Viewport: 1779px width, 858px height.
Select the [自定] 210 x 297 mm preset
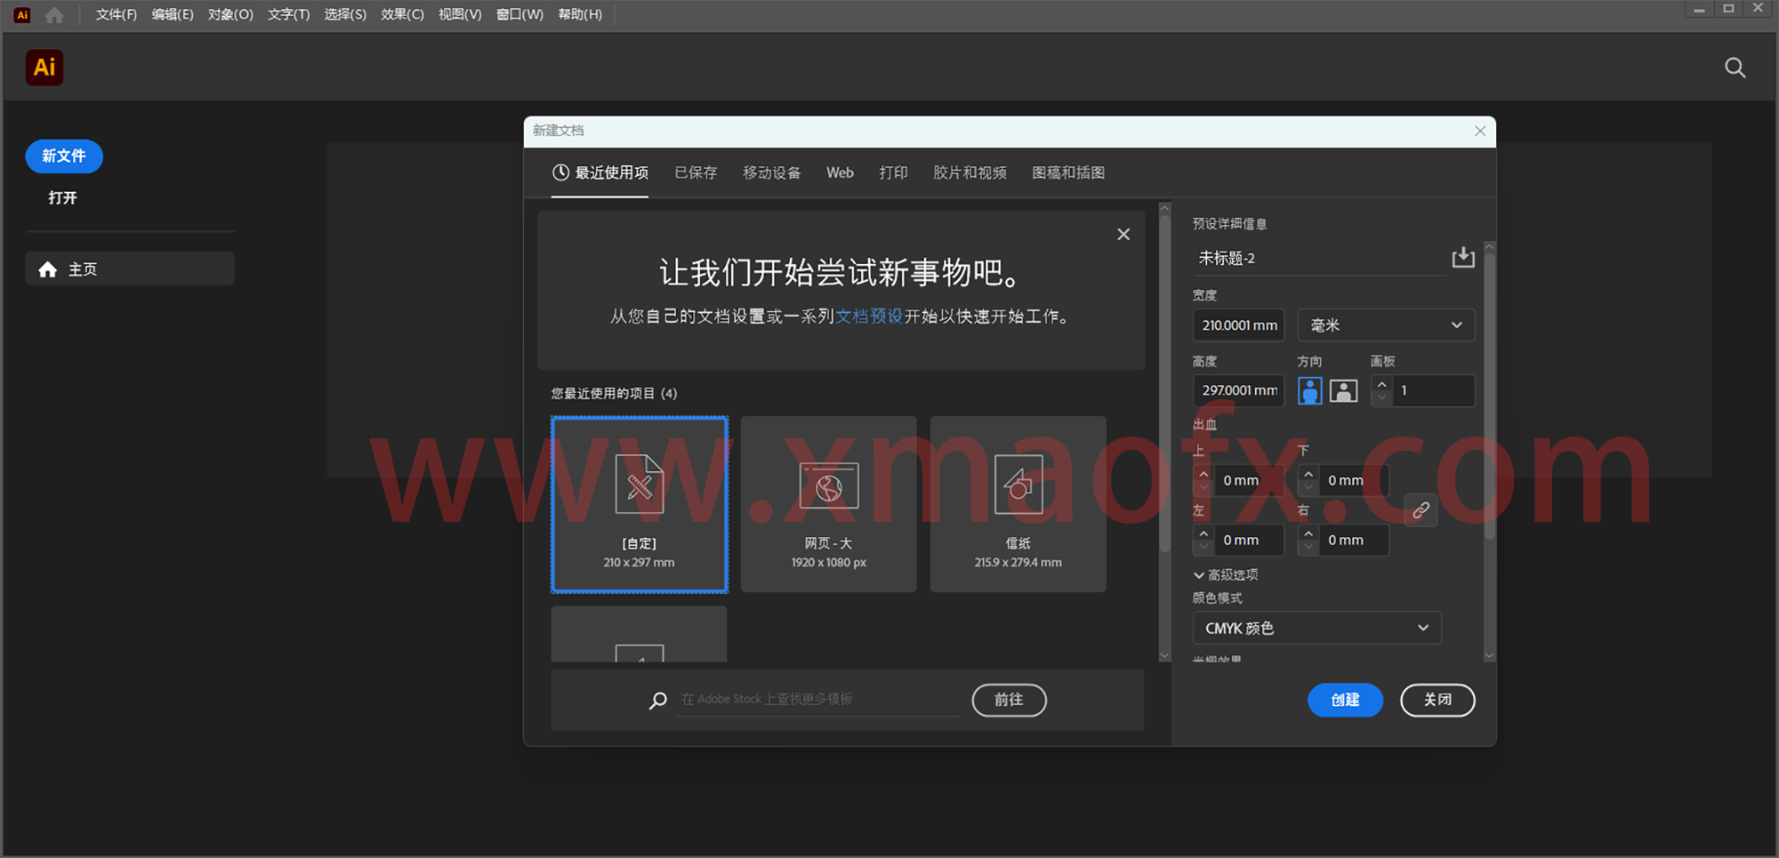(640, 504)
